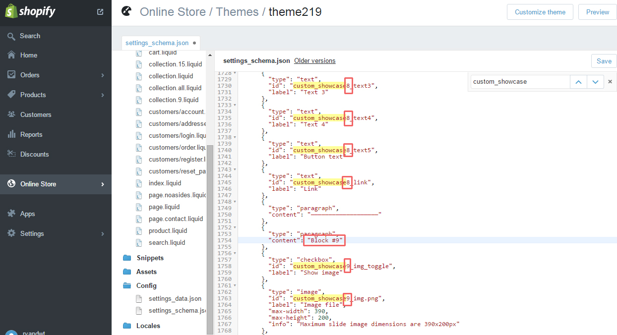Viewport: 617px width, 335px height.
Task: Open store in new window icon
Action: pos(100,11)
